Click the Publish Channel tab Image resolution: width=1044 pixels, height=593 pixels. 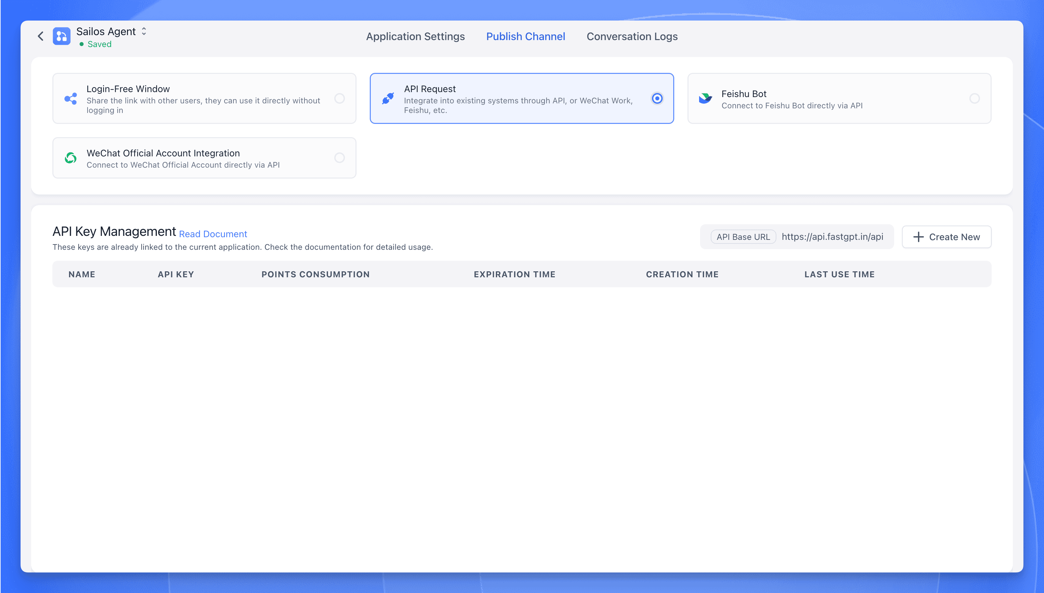(x=525, y=36)
